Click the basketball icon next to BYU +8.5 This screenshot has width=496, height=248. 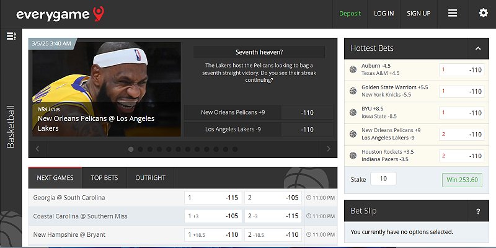pyautogui.click(x=353, y=113)
